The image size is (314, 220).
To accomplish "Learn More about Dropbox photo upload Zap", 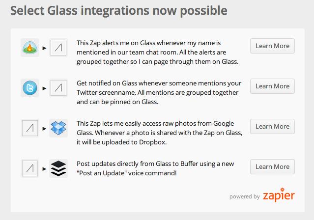I will click(272, 126).
